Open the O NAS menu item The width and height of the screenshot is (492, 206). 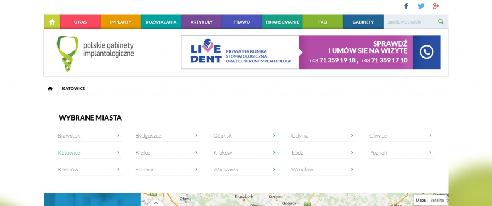(x=81, y=22)
